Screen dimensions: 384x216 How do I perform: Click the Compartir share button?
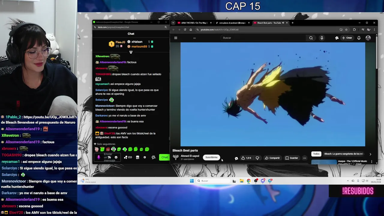pyautogui.click(x=272, y=158)
